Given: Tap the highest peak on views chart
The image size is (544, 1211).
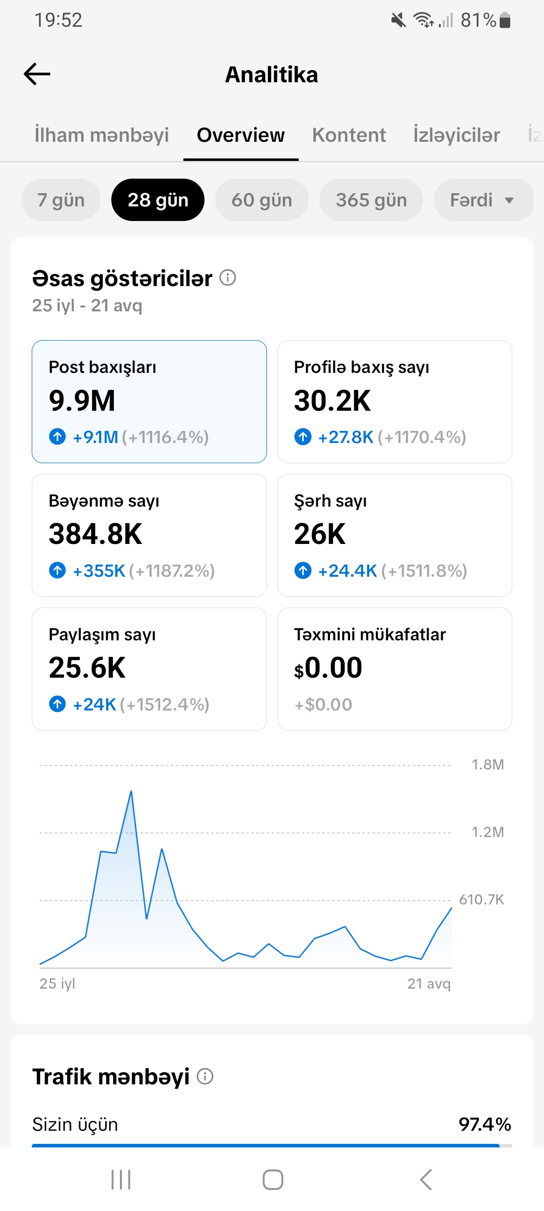Looking at the screenshot, I should pyautogui.click(x=131, y=791).
